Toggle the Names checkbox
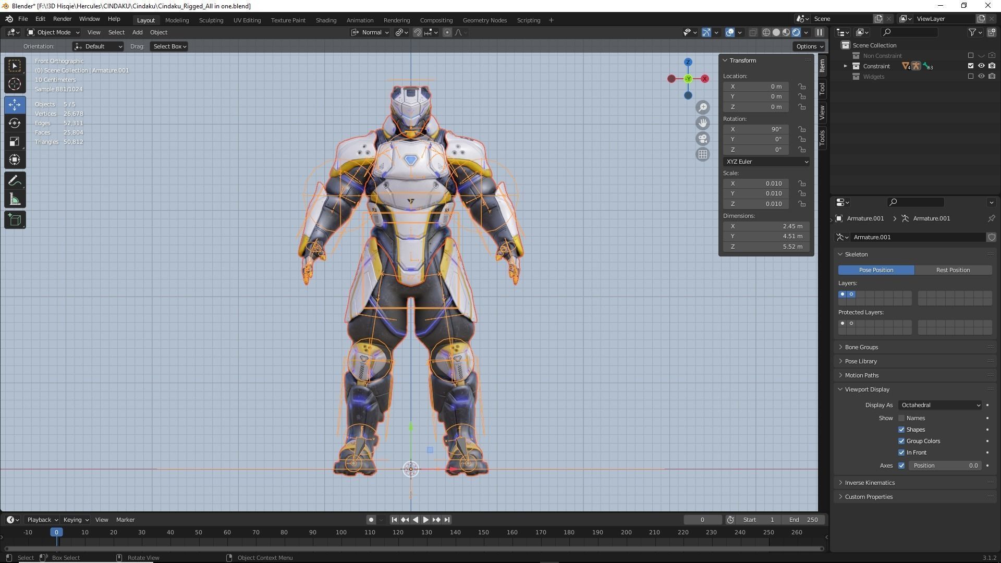Image resolution: width=1001 pixels, height=563 pixels. (901, 418)
